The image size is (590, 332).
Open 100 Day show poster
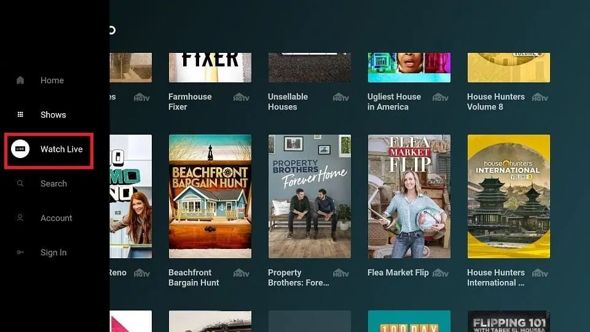click(x=409, y=321)
